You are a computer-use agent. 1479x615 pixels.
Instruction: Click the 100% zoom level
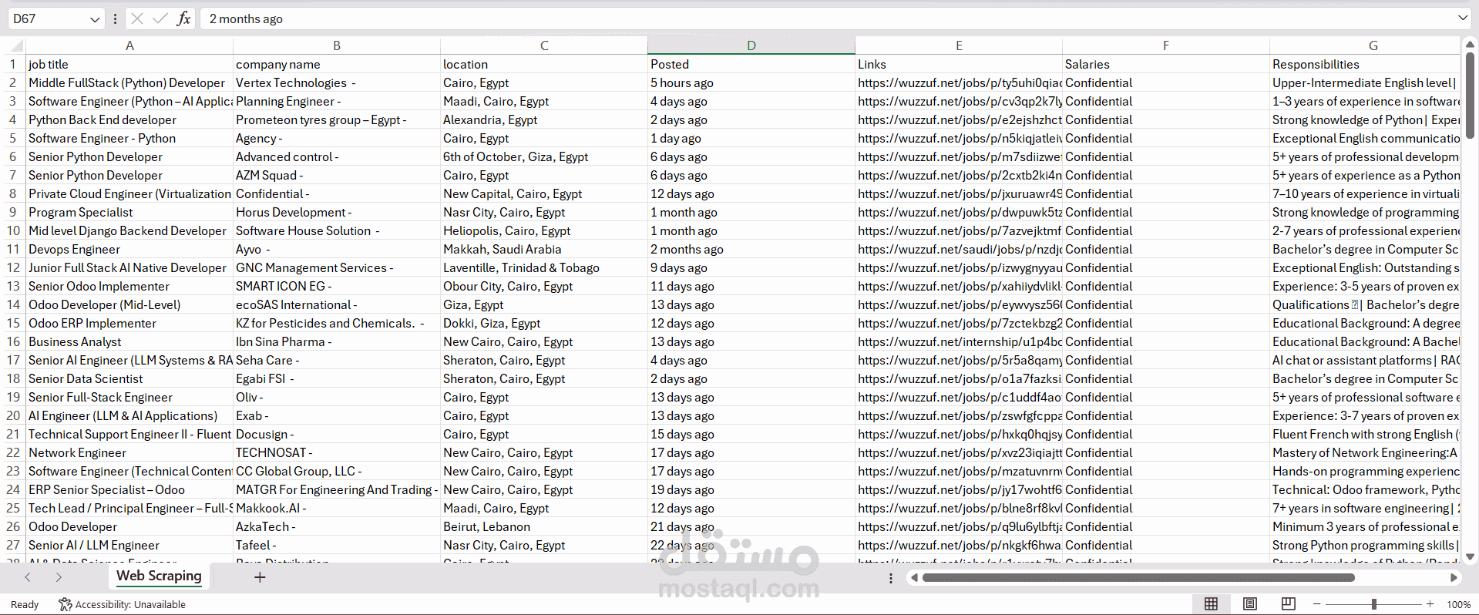pos(1458,604)
